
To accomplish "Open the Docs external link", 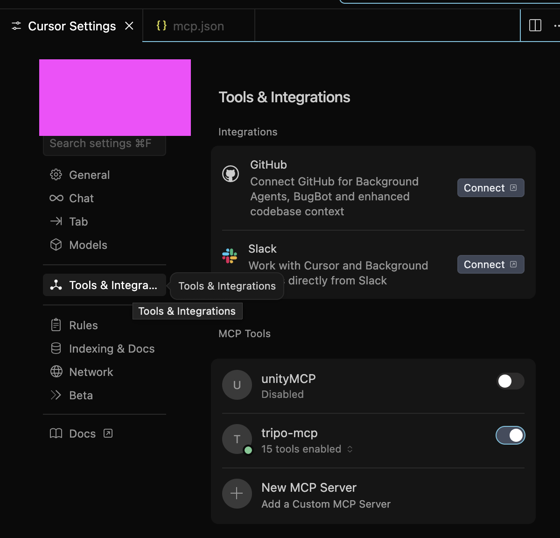I will click(82, 433).
